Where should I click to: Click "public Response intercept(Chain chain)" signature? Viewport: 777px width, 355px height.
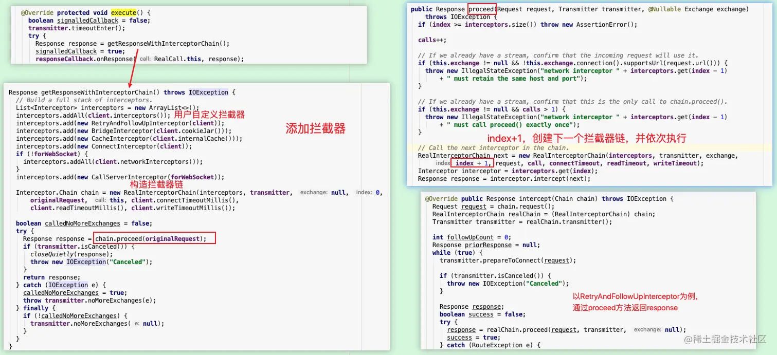pyautogui.click(x=549, y=198)
